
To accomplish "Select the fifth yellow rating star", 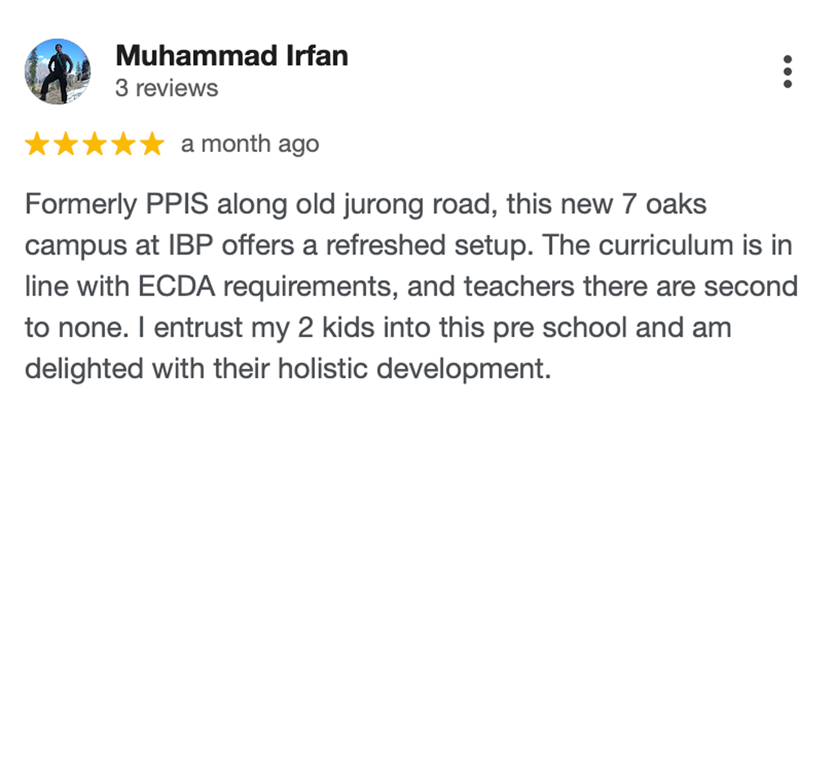I will [x=153, y=144].
